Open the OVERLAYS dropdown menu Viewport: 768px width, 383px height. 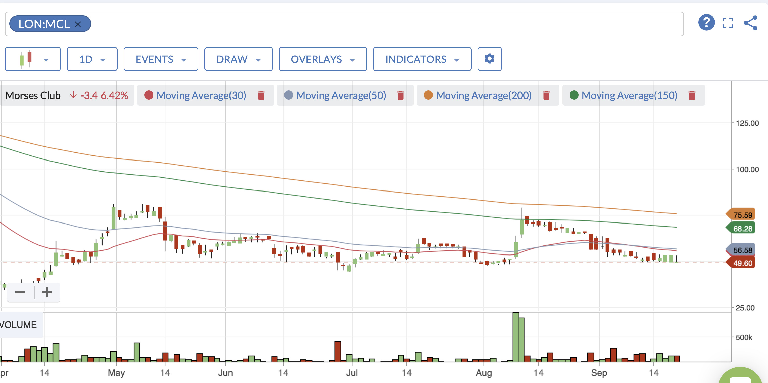[x=323, y=59]
